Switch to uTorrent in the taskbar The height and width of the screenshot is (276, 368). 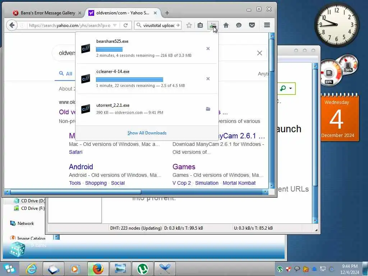142,269
